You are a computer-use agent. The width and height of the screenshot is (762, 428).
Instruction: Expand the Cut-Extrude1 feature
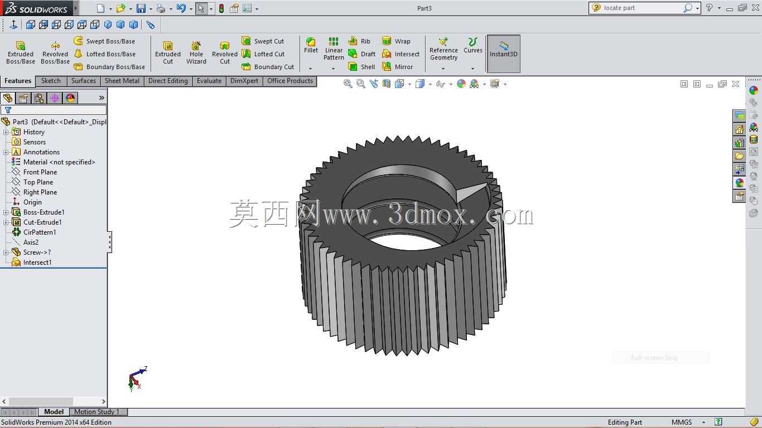point(6,222)
